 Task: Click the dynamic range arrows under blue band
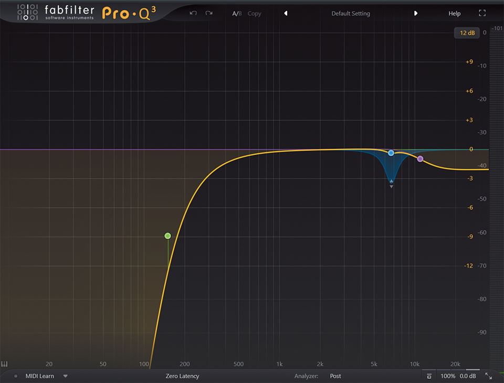[391, 184]
